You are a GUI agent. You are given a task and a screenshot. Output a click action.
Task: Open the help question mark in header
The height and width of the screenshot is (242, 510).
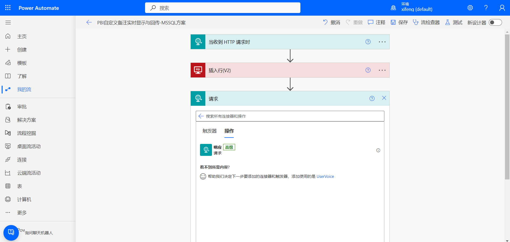pos(486,8)
